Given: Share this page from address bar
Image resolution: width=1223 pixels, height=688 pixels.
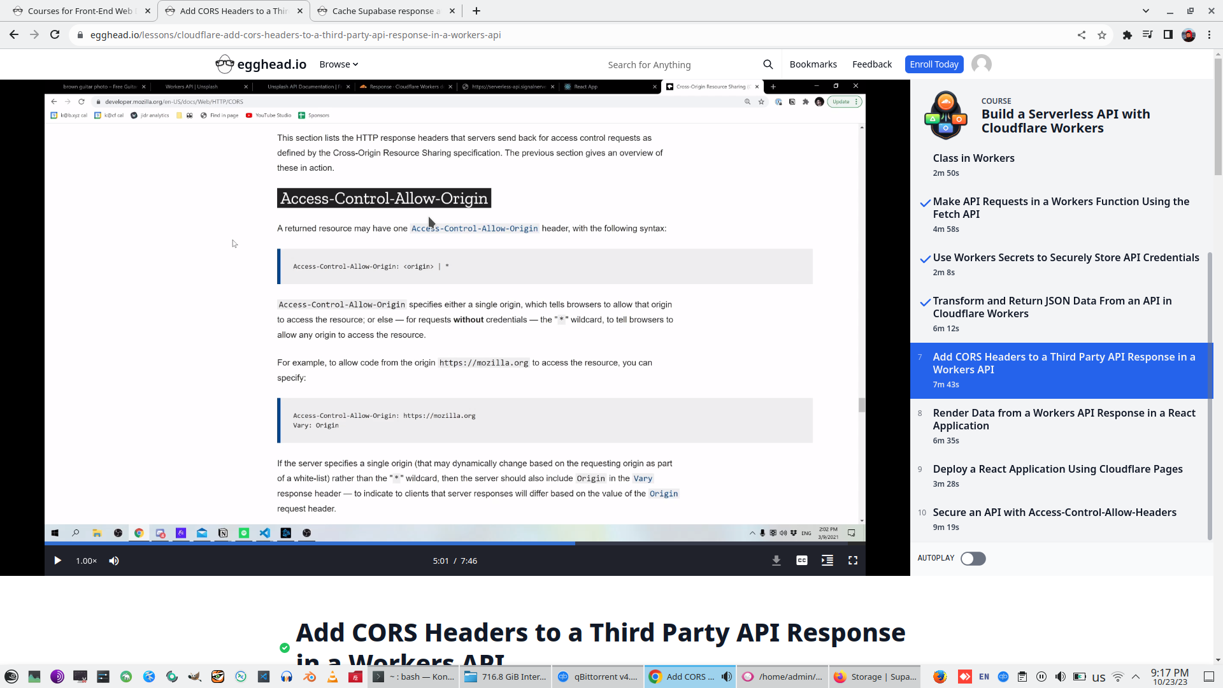Looking at the screenshot, I should pyautogui.click(x=1082, y=35).
